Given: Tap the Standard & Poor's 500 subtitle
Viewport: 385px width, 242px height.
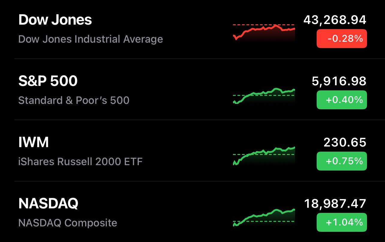Looking at the screenshot, I should 74,100.
